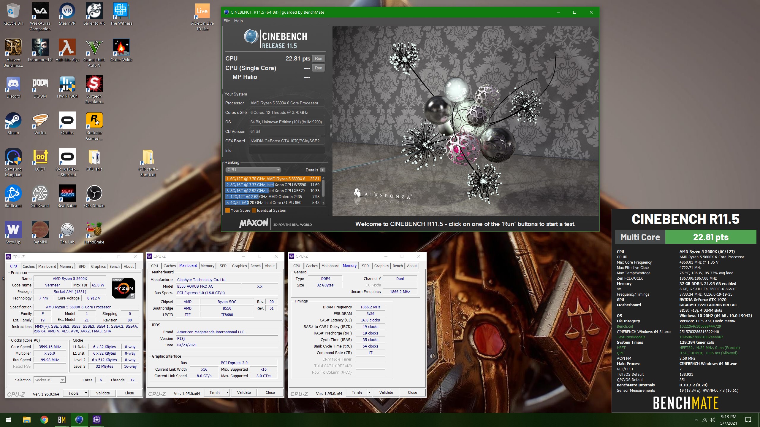The height and width of the screenshot is (427, 760).
Task: Open Surgeon Simulator desktop shortcut
Action: (94, 90)
